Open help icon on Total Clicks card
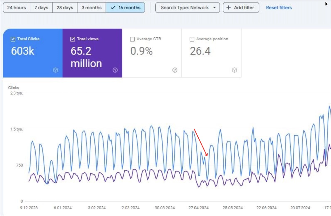This screenshot has height=216, width=331. (55, 70)
